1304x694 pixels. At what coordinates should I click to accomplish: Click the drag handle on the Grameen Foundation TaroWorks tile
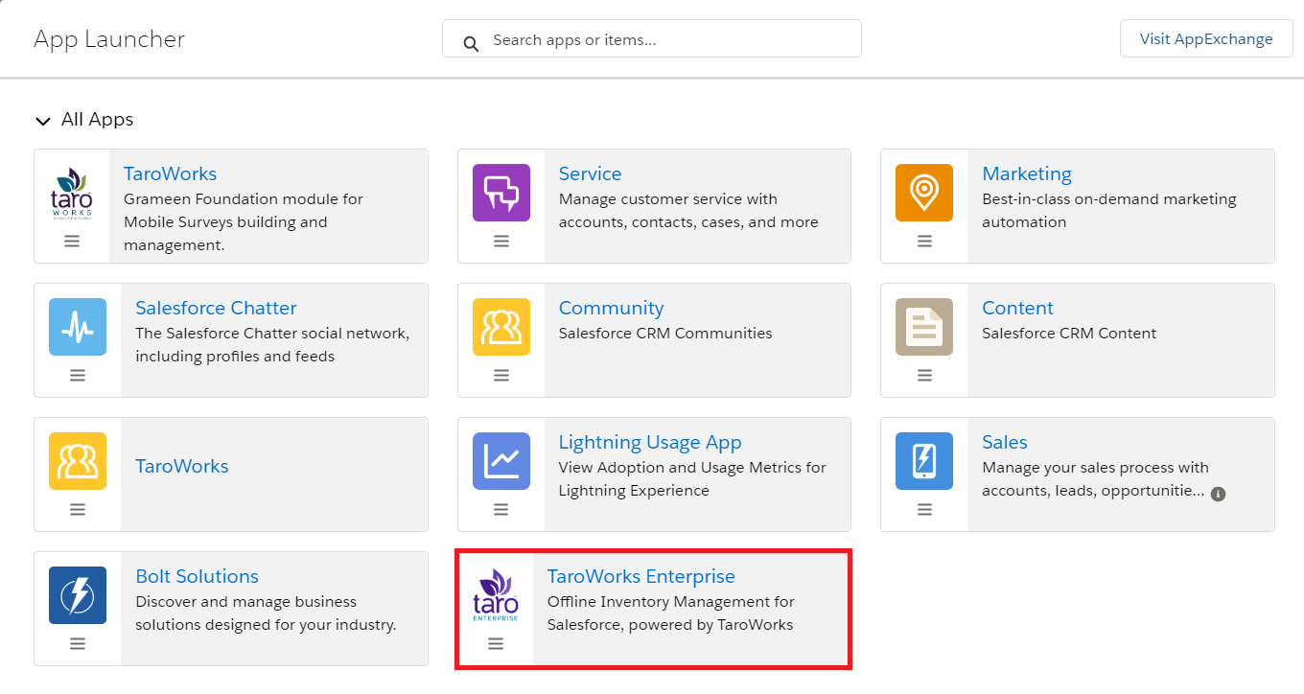(72, 242)
